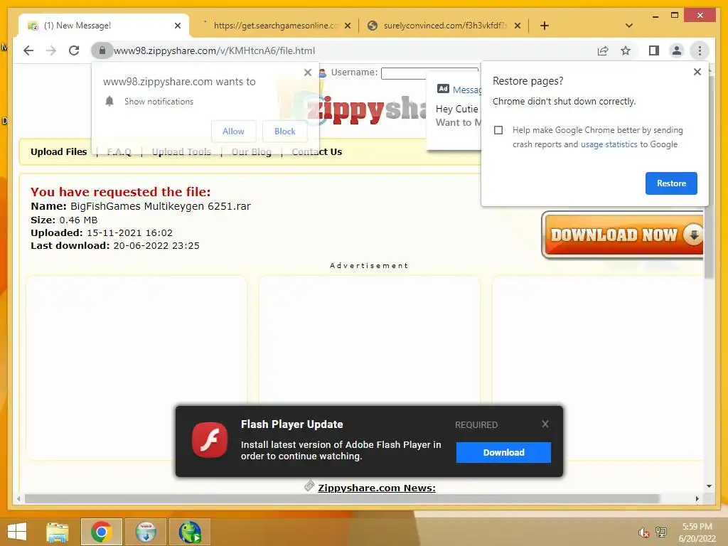Click the Ad badge icon

(x=443, y=89)
